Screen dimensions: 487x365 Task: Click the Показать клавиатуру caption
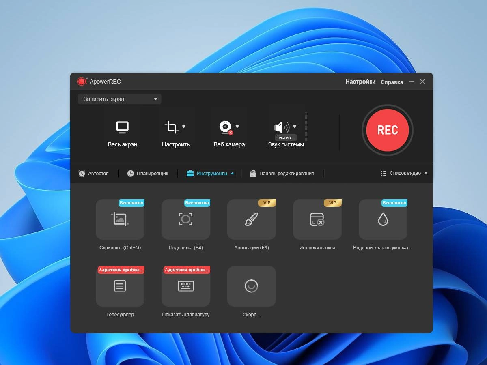click(186, 314)
